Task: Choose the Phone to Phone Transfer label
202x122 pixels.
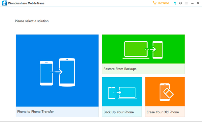Action: pyautogui.click(x=36, y=112)
